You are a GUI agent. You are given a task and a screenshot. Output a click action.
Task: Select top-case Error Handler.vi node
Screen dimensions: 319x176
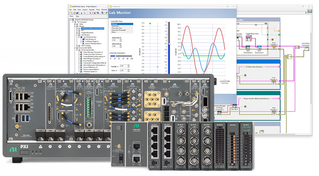click(274, 47)
